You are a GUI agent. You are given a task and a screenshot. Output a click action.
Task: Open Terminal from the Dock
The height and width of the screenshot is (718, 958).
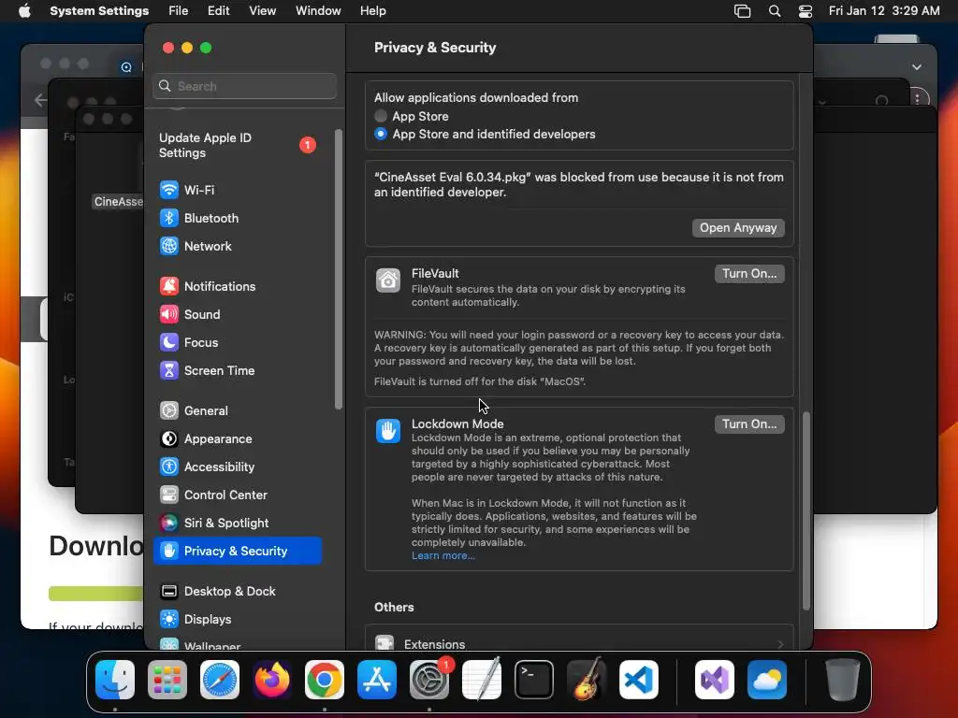click(x=534, y=680)
